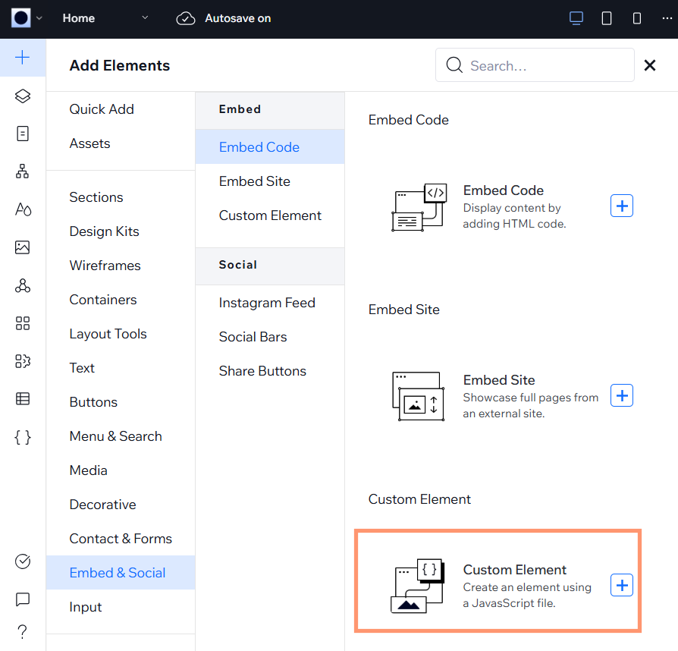Switch to tablet viewport view
This screenshot has height=651, width=678.
click(x=607, y=18)
